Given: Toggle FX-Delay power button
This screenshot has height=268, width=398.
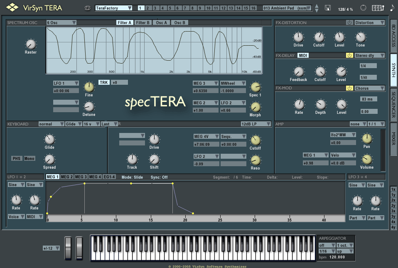Looking at the screenshot, I should point(349,55).
